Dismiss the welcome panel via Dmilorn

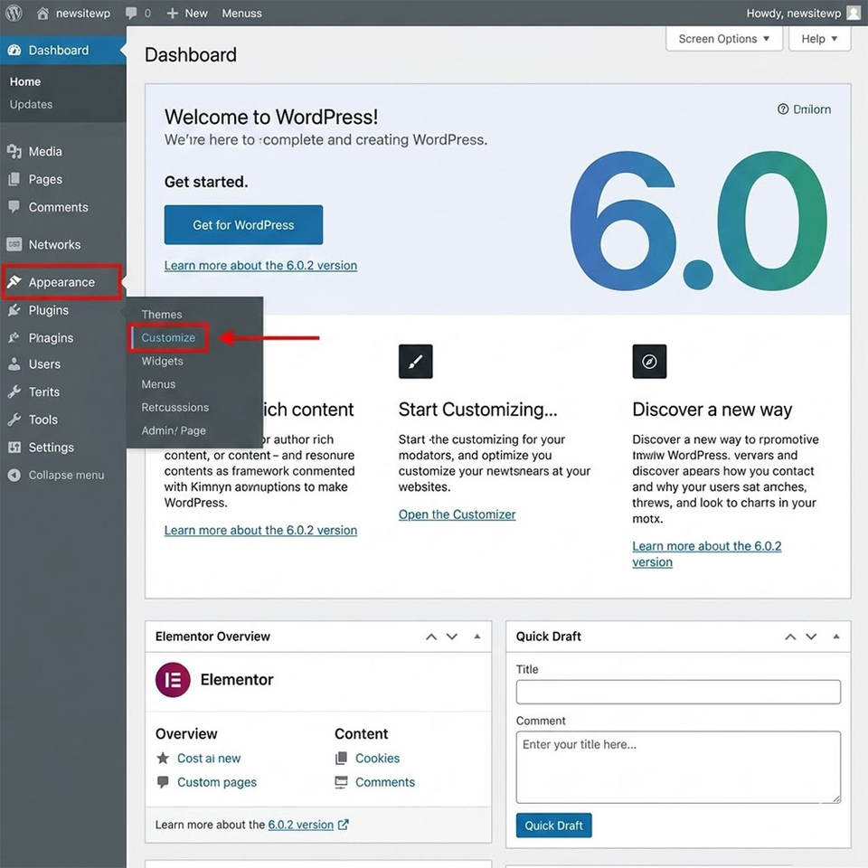(x=805, y=109)
